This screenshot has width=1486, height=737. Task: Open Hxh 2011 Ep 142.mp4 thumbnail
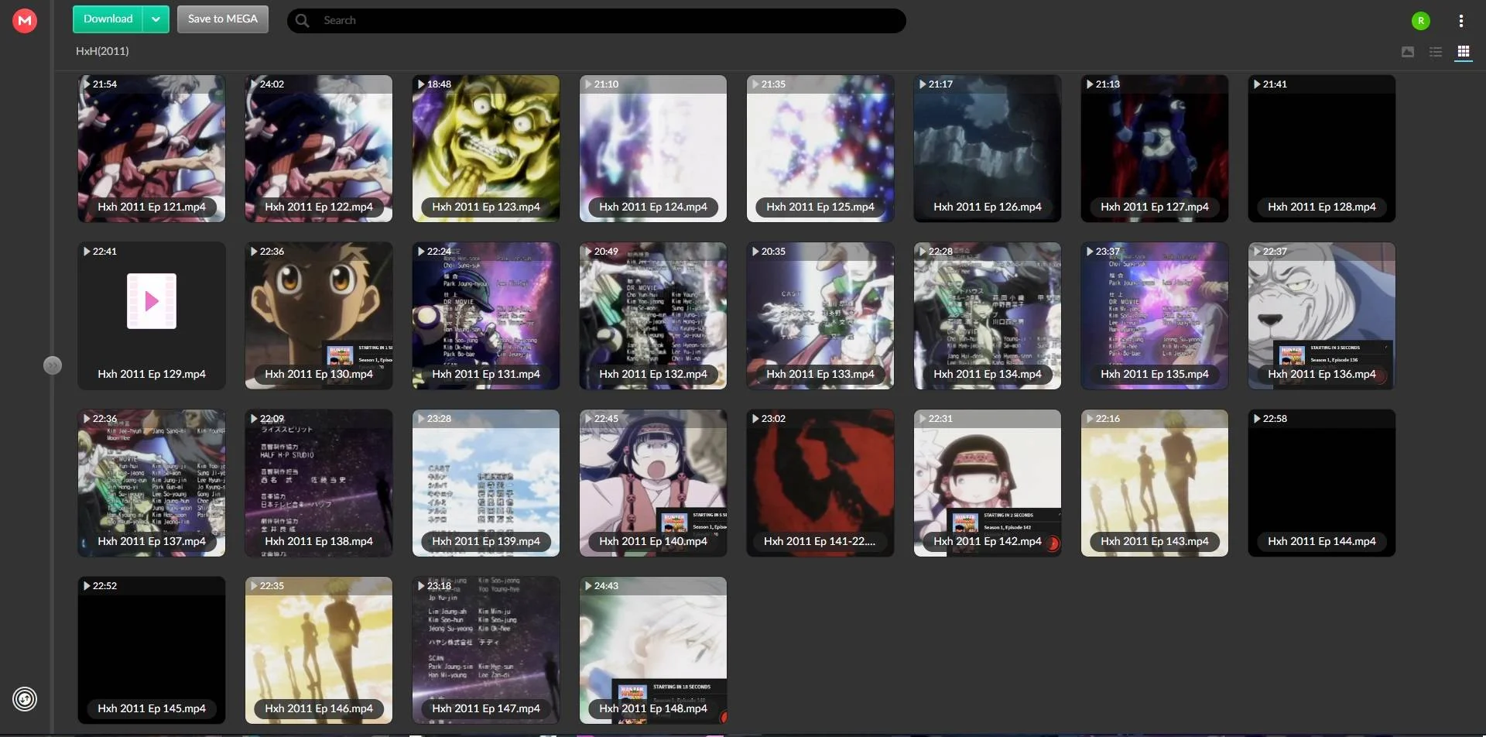click(x=988, y=483)
